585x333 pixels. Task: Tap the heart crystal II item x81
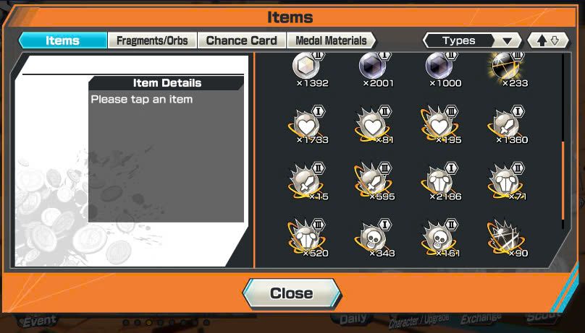pos(373,126)
